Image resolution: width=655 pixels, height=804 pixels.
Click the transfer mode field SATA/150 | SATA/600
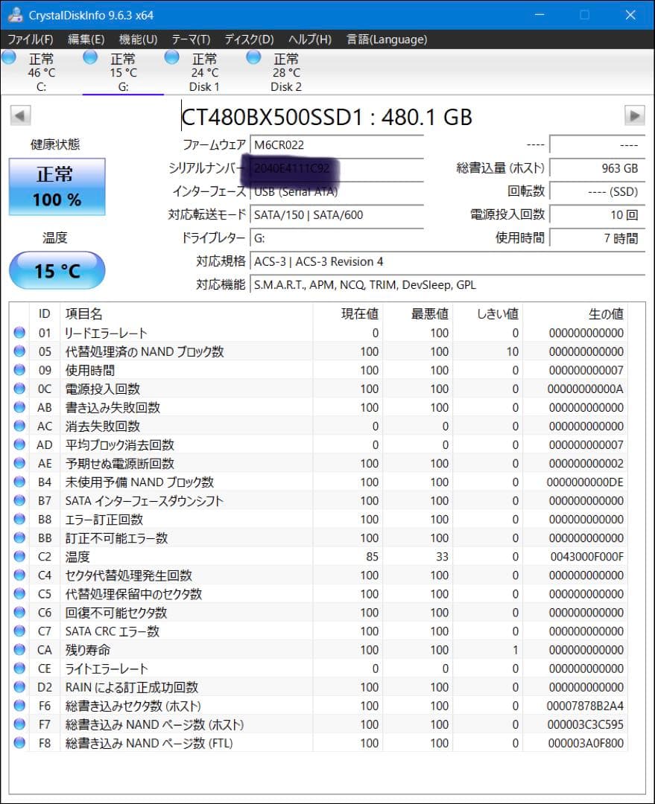pos(337,214)
